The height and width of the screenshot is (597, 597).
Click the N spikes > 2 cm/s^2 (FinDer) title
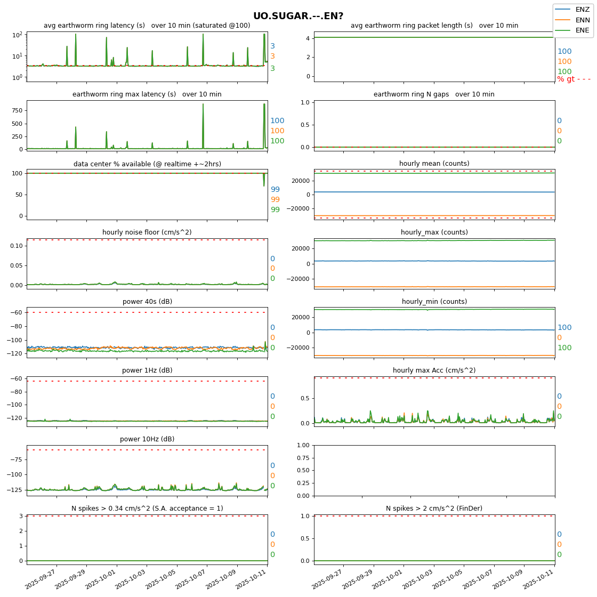[x=434, y=509]
